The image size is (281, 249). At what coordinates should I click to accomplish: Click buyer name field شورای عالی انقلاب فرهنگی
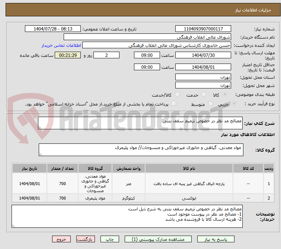[147, 37]
